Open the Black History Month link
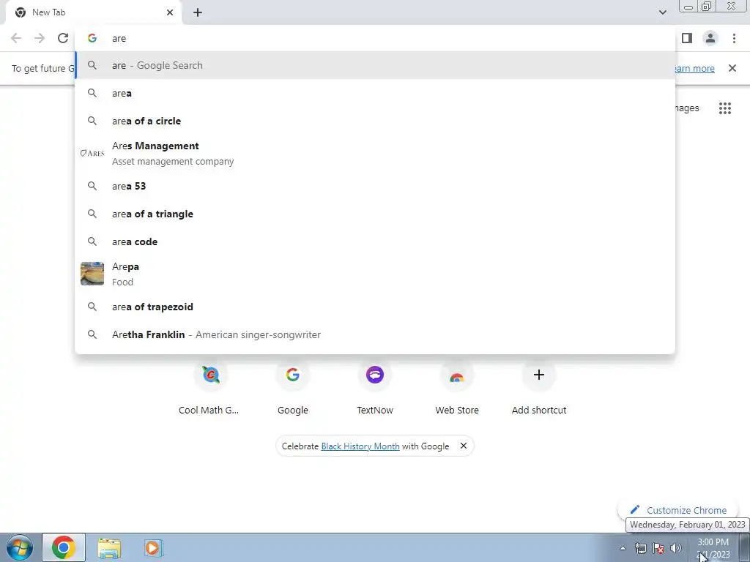Viewport: 750px width, 562px height. 360,446
